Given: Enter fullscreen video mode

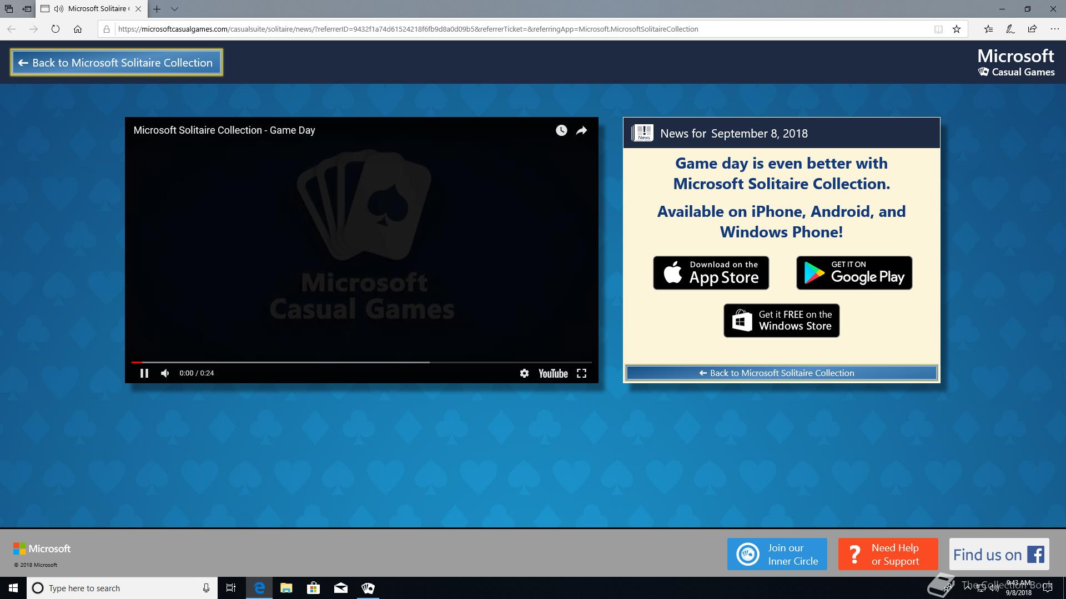Looking at the screenshot, I should coord(581,373).
